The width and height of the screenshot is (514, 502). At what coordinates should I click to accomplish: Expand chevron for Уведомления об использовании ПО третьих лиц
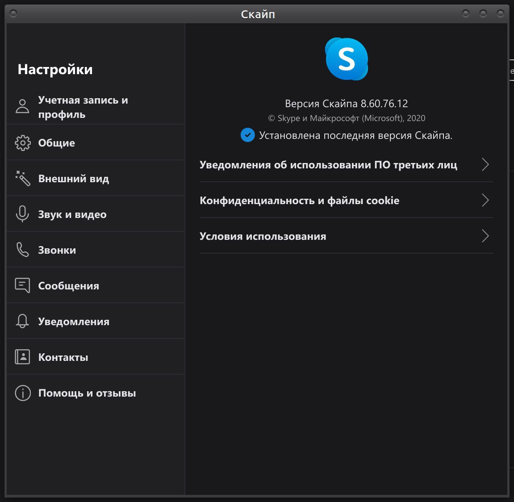[485, 164]
